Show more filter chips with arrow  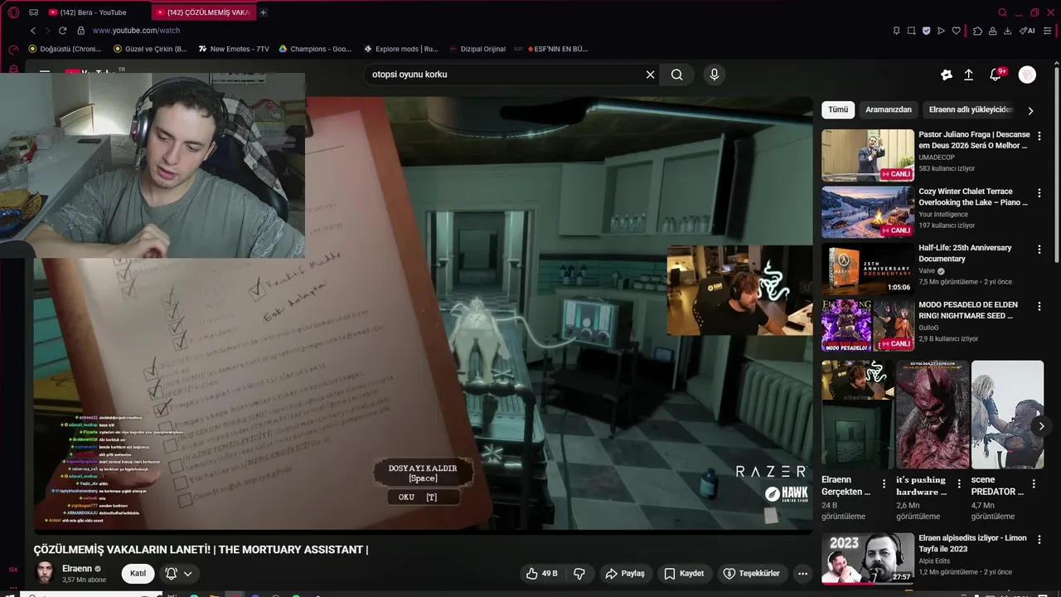tap(1030, 110)
